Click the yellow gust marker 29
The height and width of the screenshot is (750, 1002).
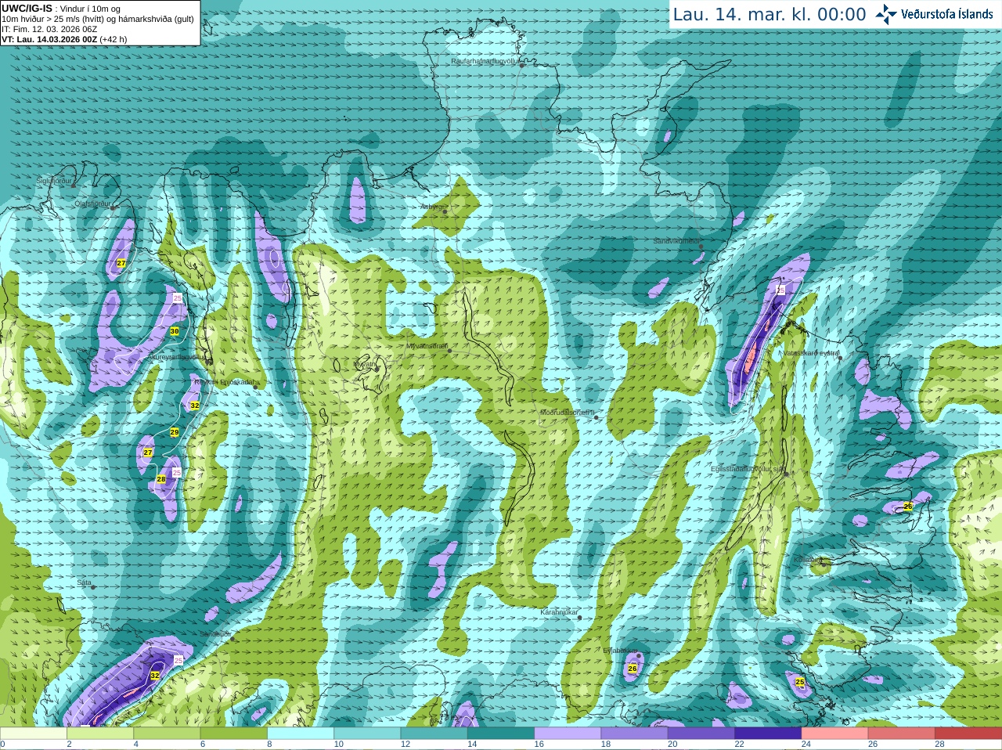pyautogui.click(x=175, y=432)
